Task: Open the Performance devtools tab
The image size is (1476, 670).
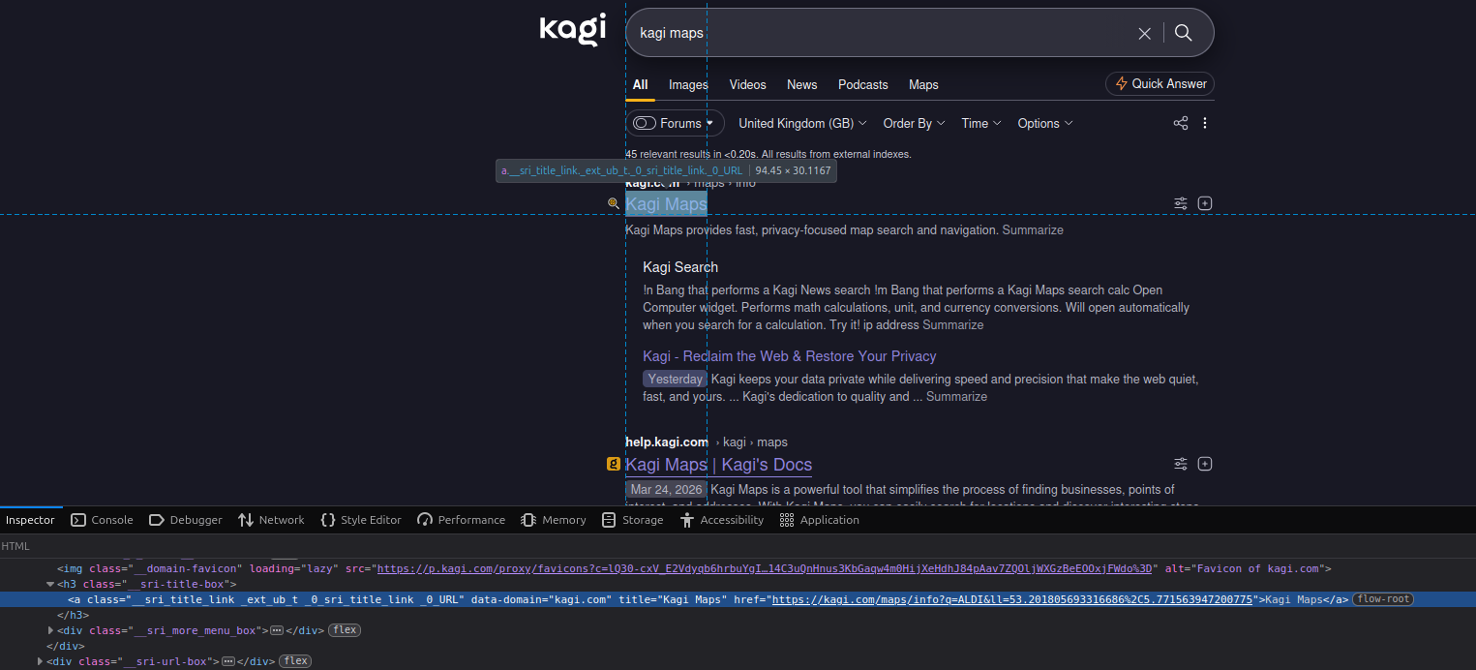Action: [x=461, y=520]
